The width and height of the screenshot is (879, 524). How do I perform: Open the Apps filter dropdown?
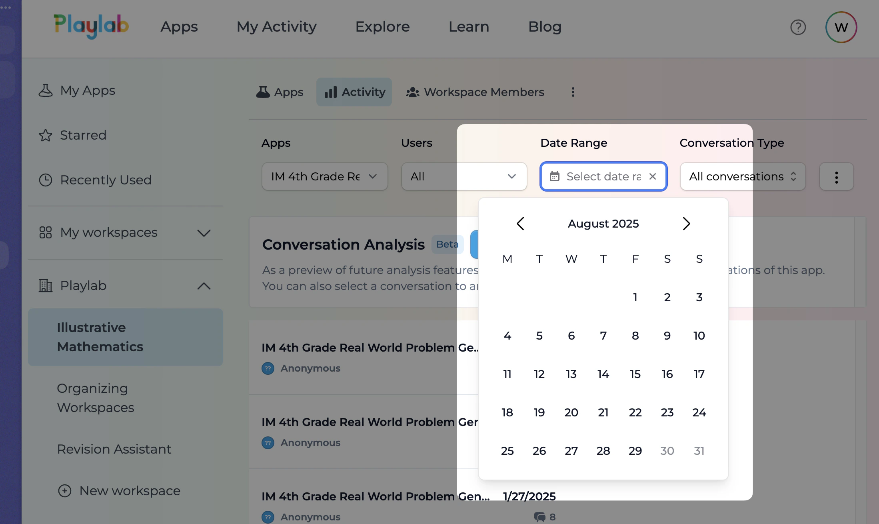click(x=324, y=176)
